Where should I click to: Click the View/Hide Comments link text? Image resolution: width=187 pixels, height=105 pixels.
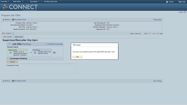coord(55,44)
